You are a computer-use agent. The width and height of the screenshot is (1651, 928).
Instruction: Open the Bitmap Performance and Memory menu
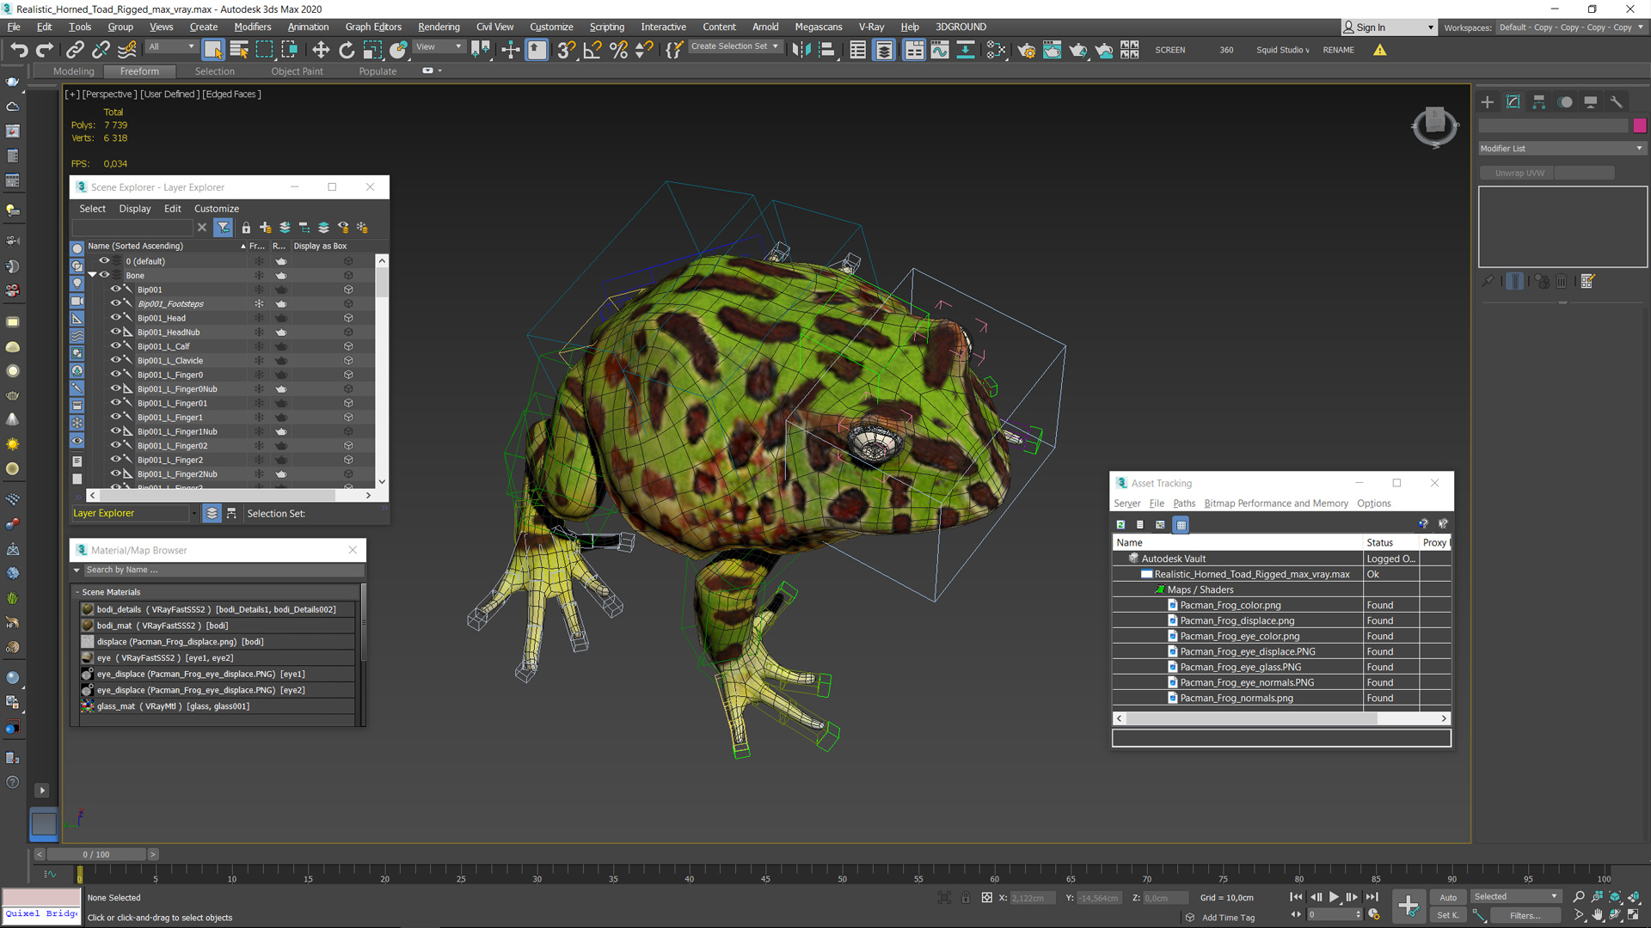click(x=1275, y=504)
